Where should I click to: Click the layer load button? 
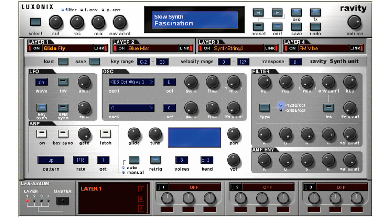(63, 61)
